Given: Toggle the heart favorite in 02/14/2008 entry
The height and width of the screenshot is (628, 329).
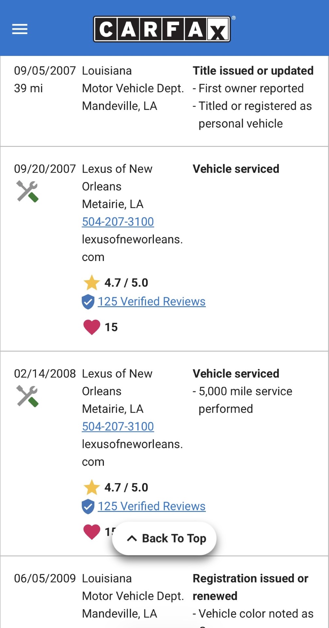Looking at the screenshot, I should pyautogui.click(x=92, y=532).
